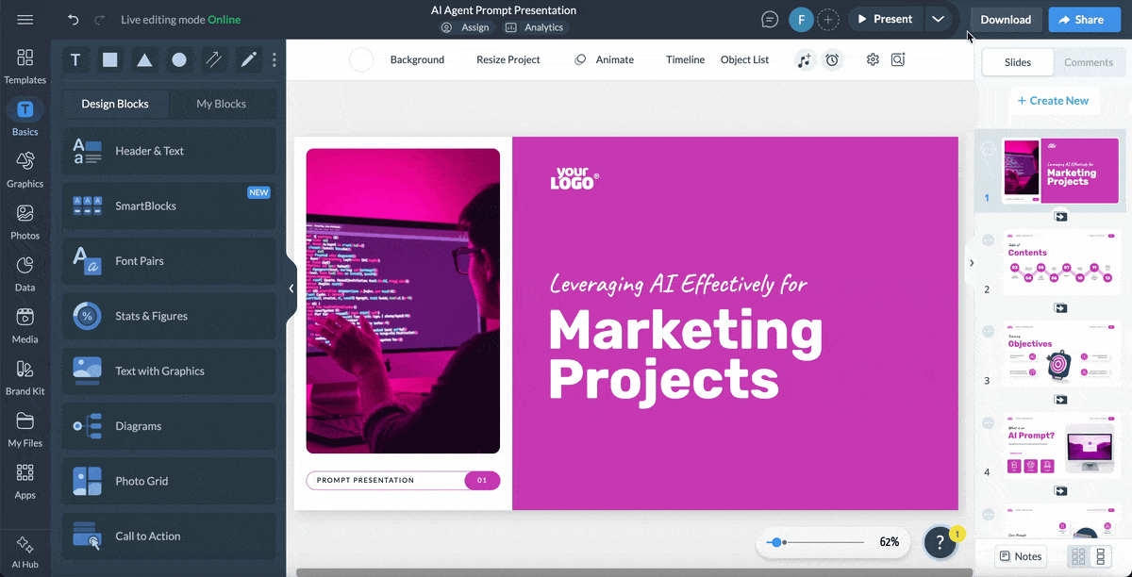Collapse the left design panel
Viewport: 1132px width, 577px height.
point(291,288)
